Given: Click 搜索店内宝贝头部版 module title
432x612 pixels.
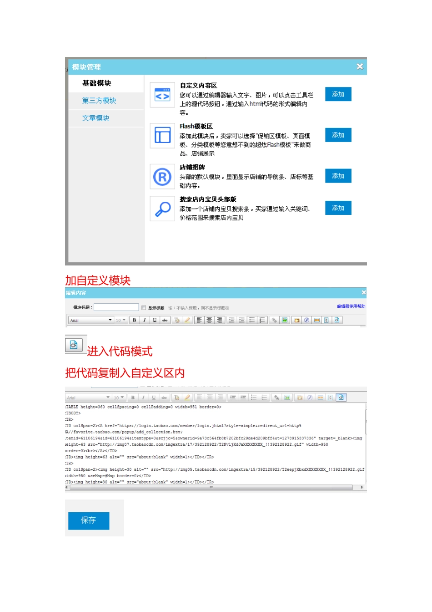Looking at the screenshot, I should pyautogui.click(x=208, y=199).
